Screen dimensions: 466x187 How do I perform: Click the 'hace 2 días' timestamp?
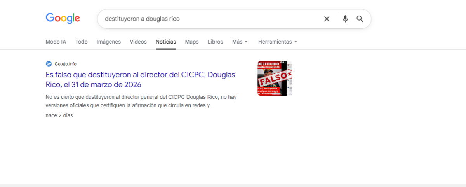tap(59, 115)
